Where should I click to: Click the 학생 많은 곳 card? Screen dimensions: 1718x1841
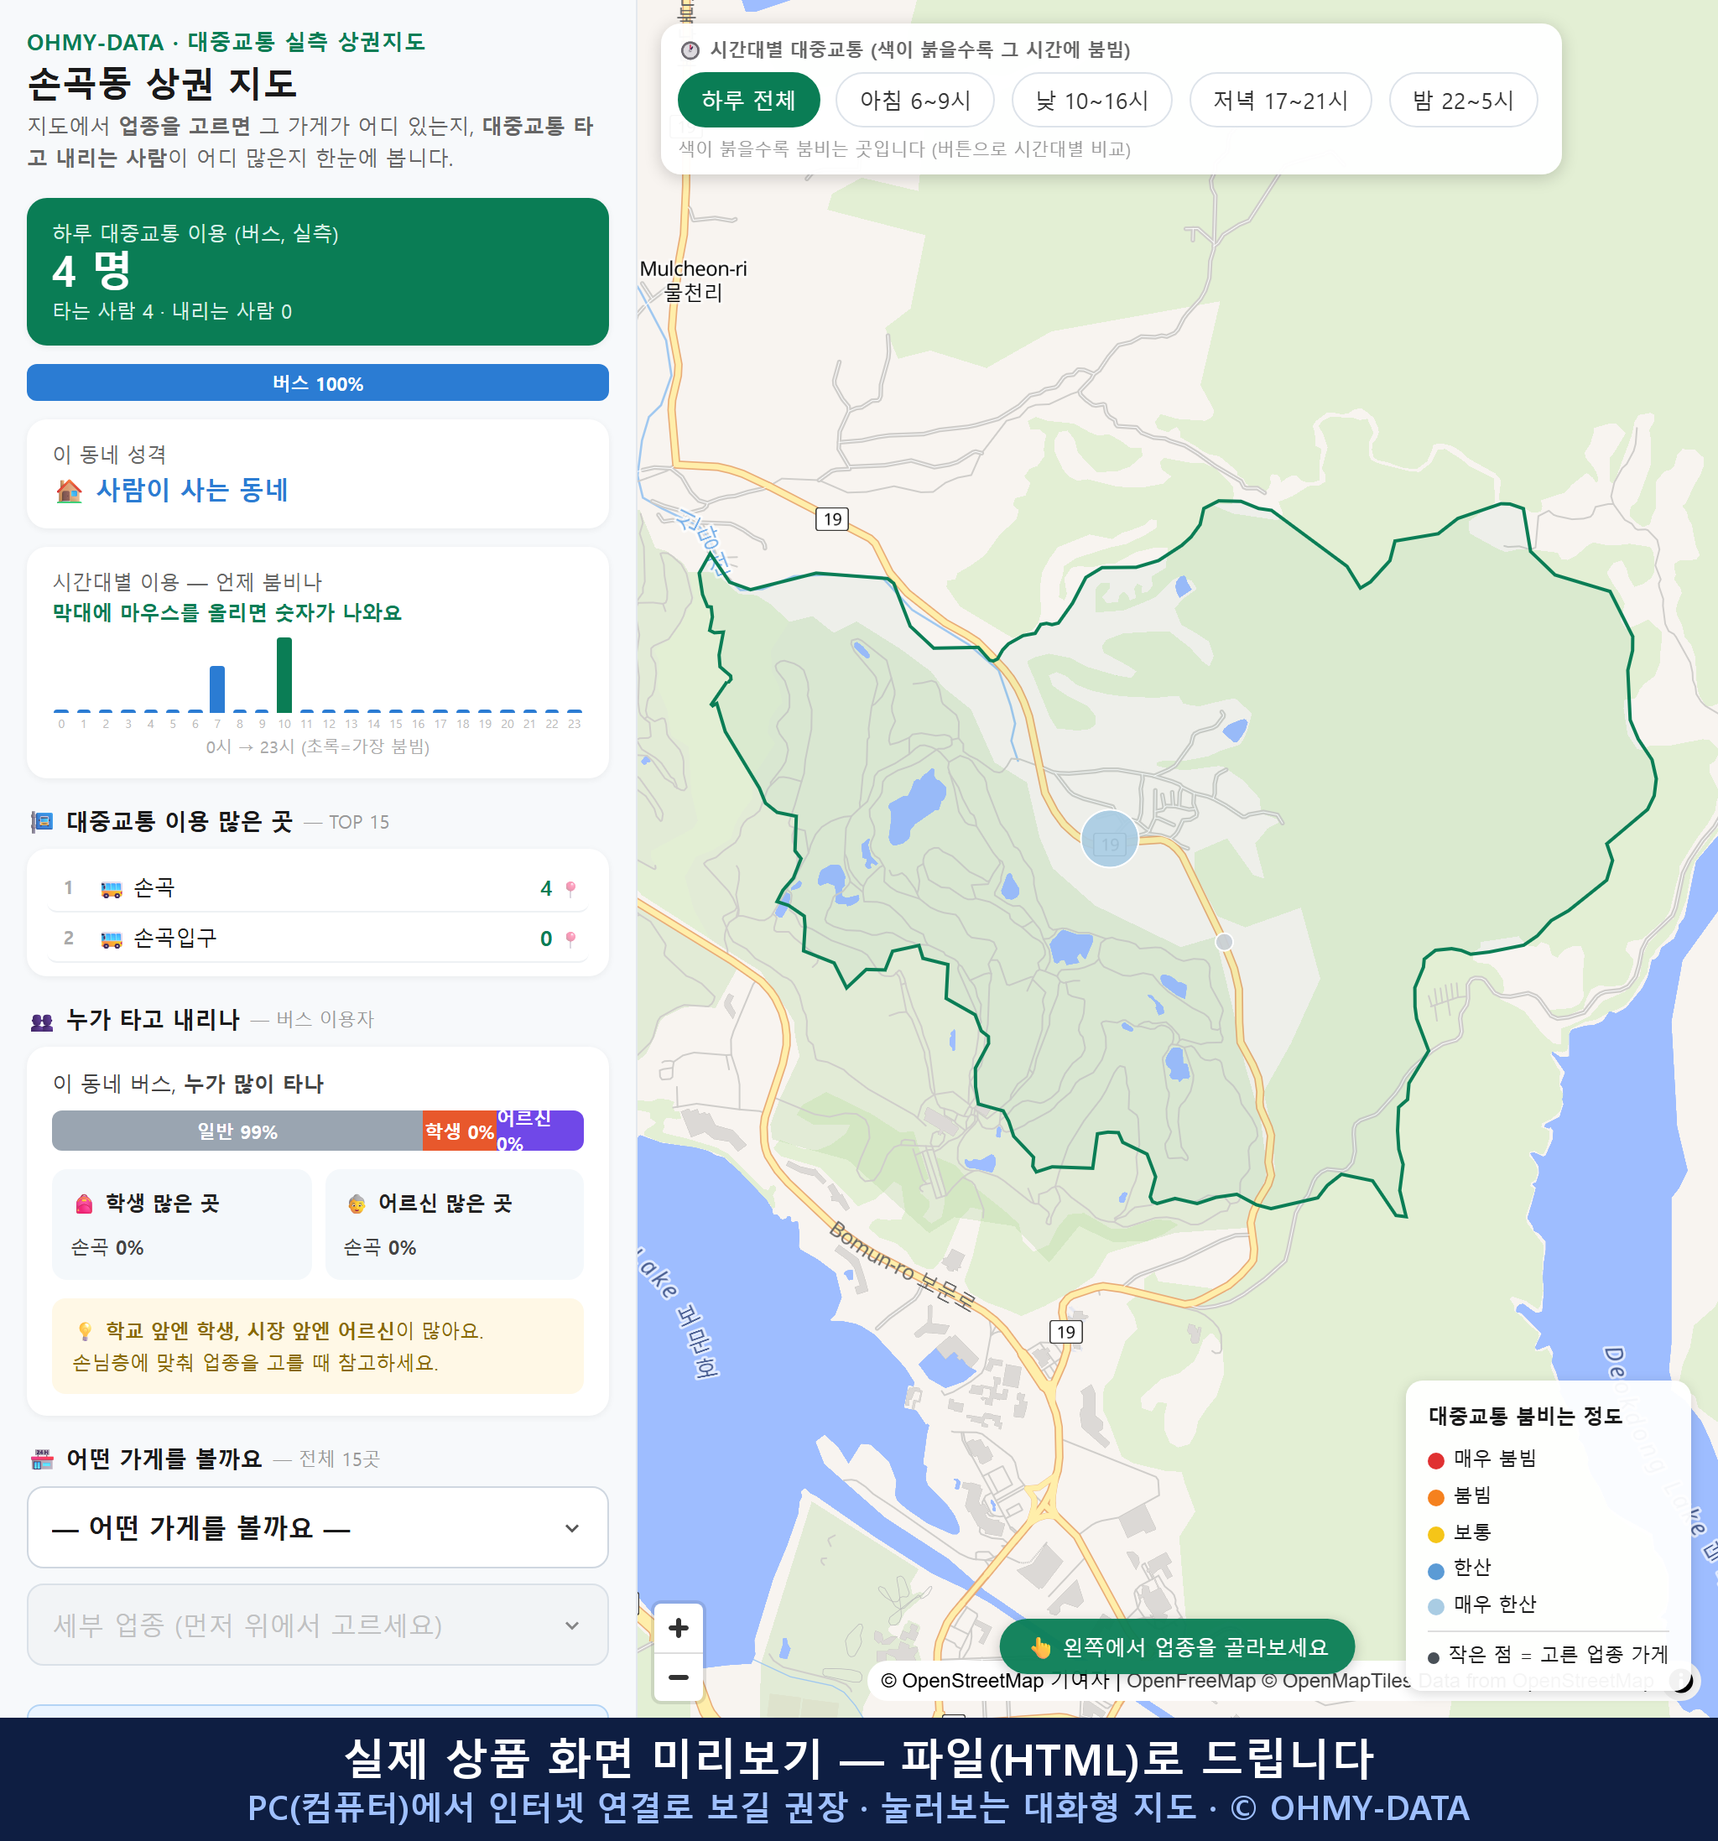pyautogui.click(x=181, y=1225)
